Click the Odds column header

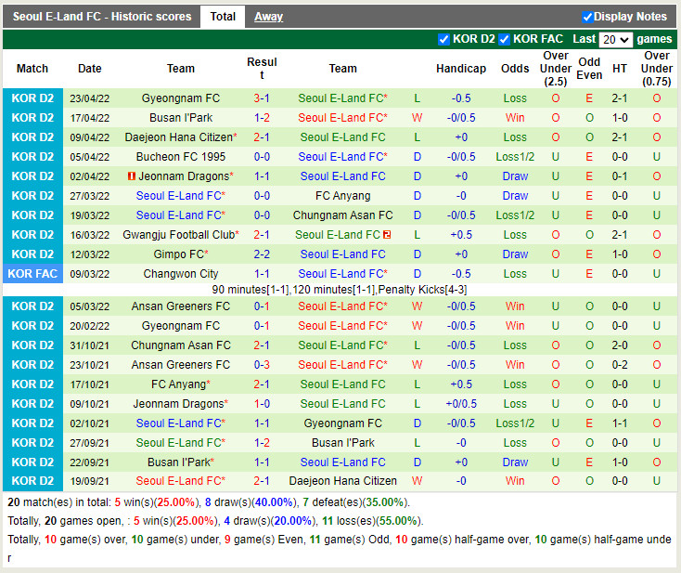[x=515, y=69]
